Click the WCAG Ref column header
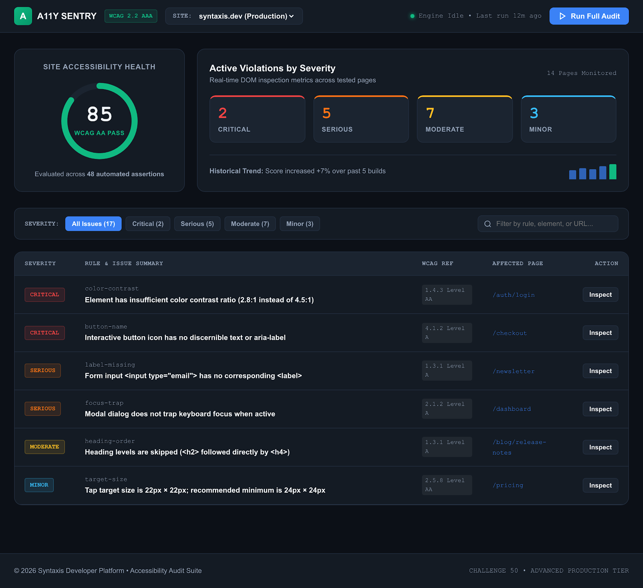The height and width of the screenshot is (588, 643). point(437,263)
